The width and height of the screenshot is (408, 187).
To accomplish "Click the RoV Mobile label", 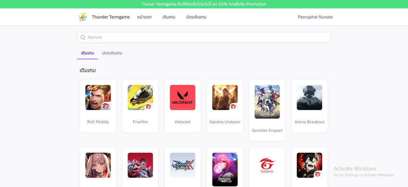I will pos(98,122).
